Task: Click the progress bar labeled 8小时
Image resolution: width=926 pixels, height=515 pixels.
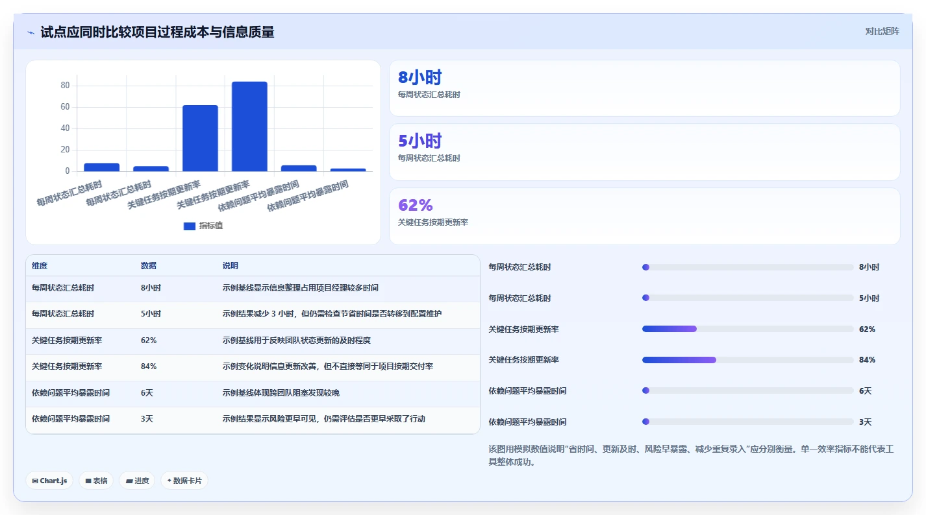Action: point(747,267)
